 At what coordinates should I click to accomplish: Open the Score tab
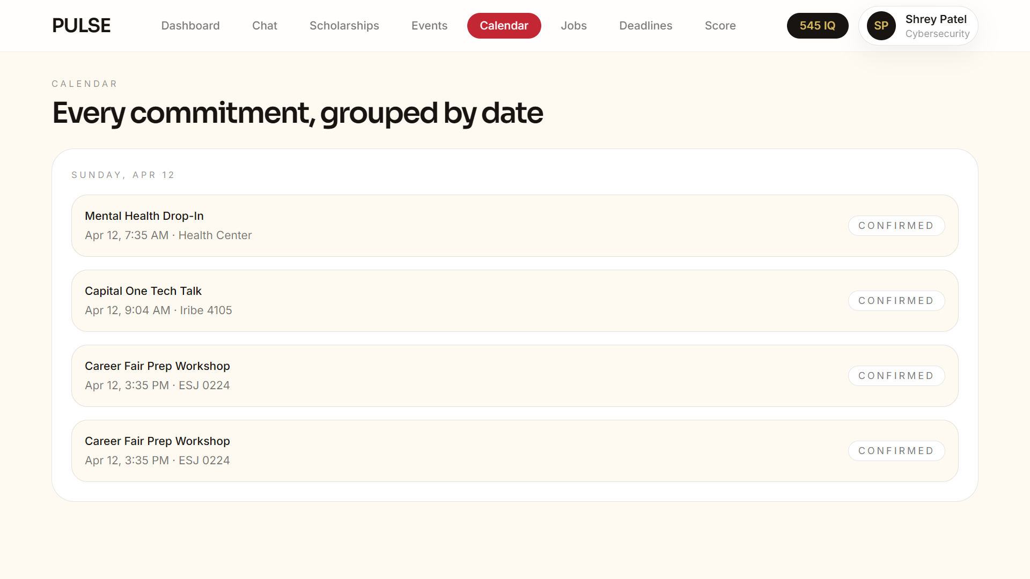point(720,26)
